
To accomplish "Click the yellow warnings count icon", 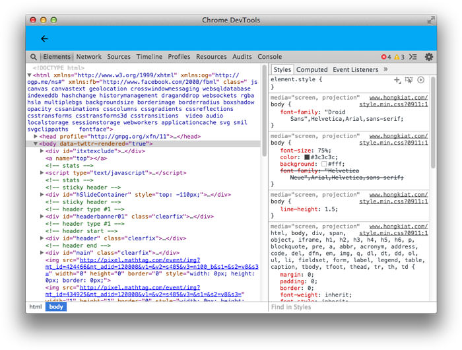I will (x=397, y=57).
